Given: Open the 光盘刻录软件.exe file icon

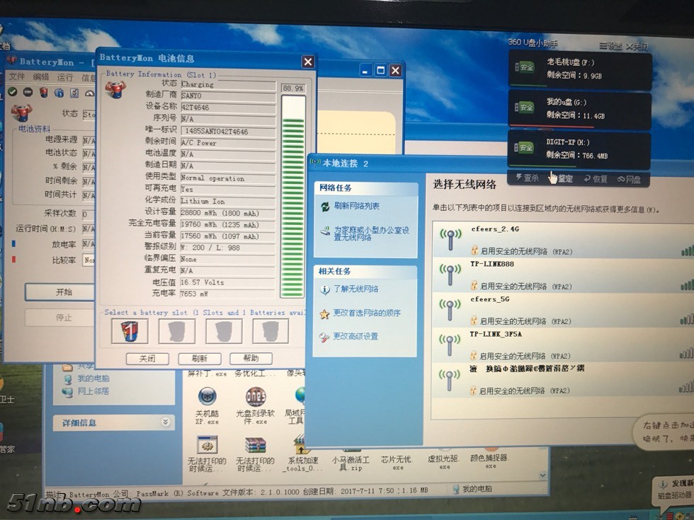Looking at the screenshot, I should coord(255,396).
